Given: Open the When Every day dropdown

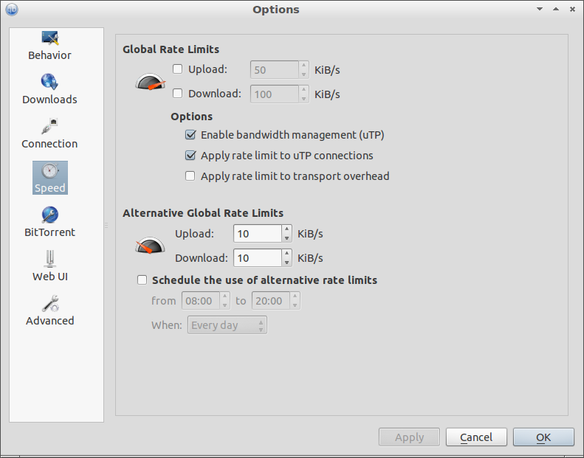Looking at the screenshot, I should tap(227, 325).
